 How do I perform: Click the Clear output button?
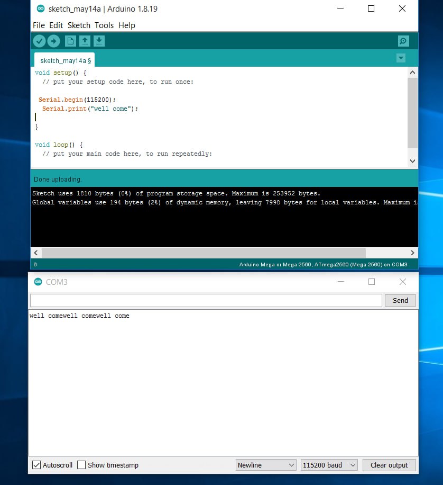pos(389,465)
